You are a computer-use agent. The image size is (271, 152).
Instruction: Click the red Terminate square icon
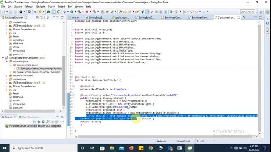coord(87,12)
